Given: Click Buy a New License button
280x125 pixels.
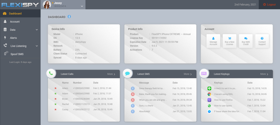Looking at the screenshot, I should click(229, 41).
